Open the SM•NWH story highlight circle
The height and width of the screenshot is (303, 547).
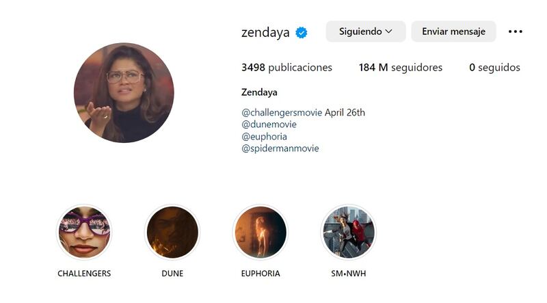click(x=349, y=232)
